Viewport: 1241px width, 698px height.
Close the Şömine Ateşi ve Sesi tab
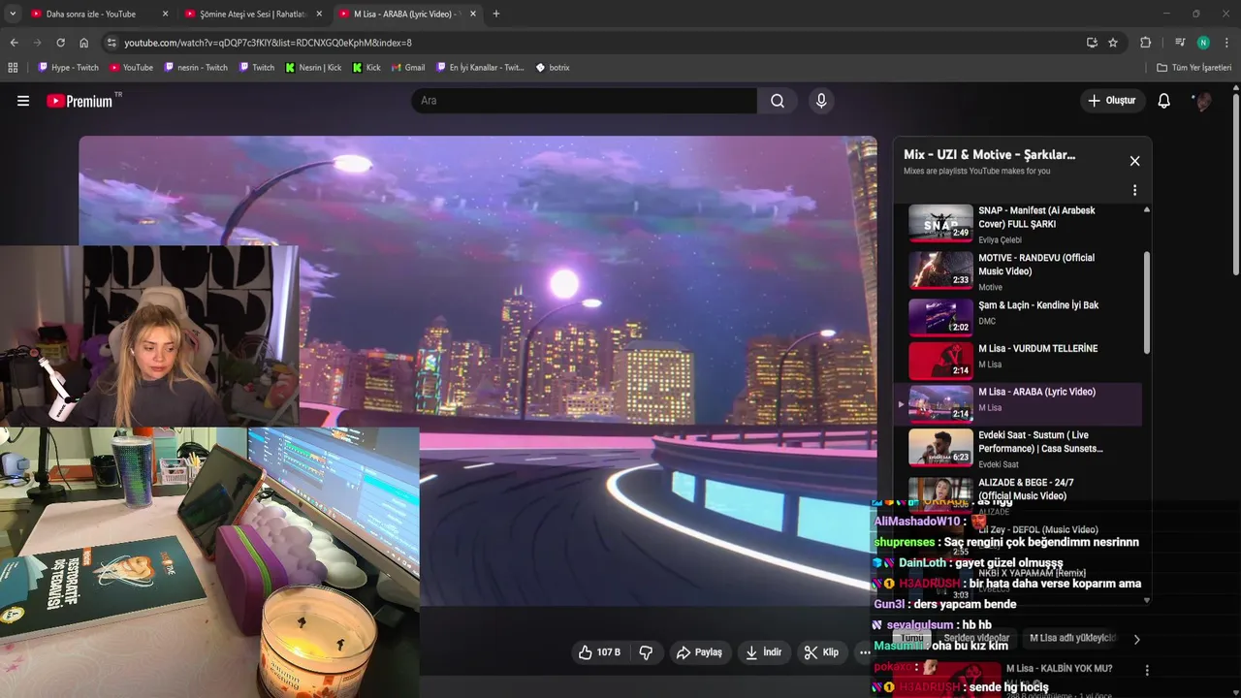[x=319, y=14]
